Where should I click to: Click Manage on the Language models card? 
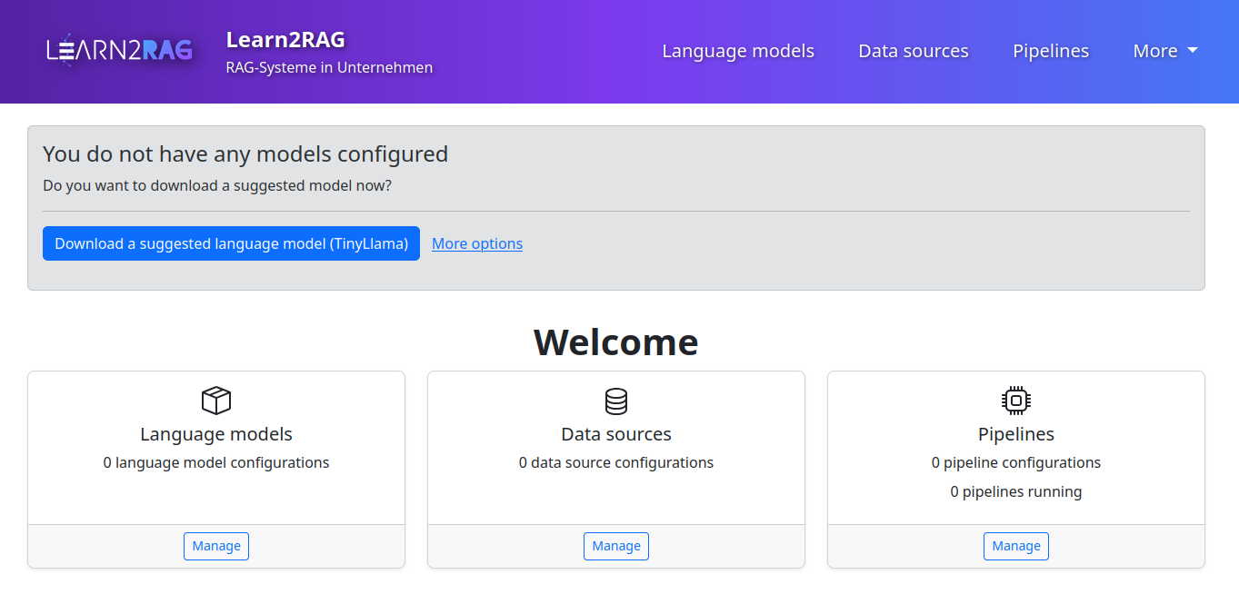[x=215, y=546]
